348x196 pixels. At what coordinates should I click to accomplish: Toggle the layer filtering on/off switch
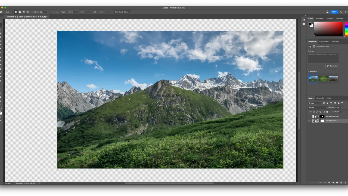[342, 103]
